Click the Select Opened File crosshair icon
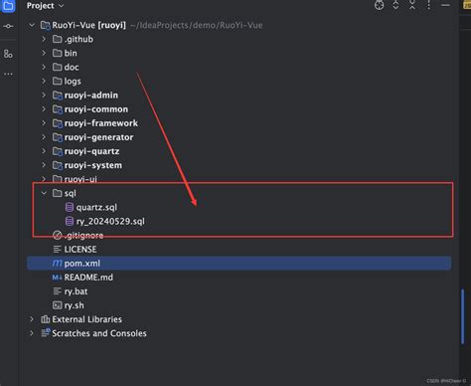Image resolution: width=471 pixels, height=386 pixels. pos(379,5)
